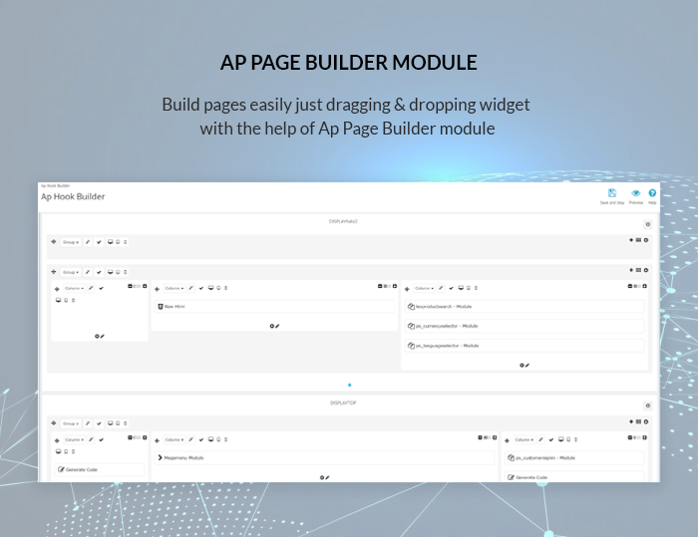Viewport: 698px width, 537px height.
Task: Select the ps_customersignin - Module row
Action: [574, 458]
